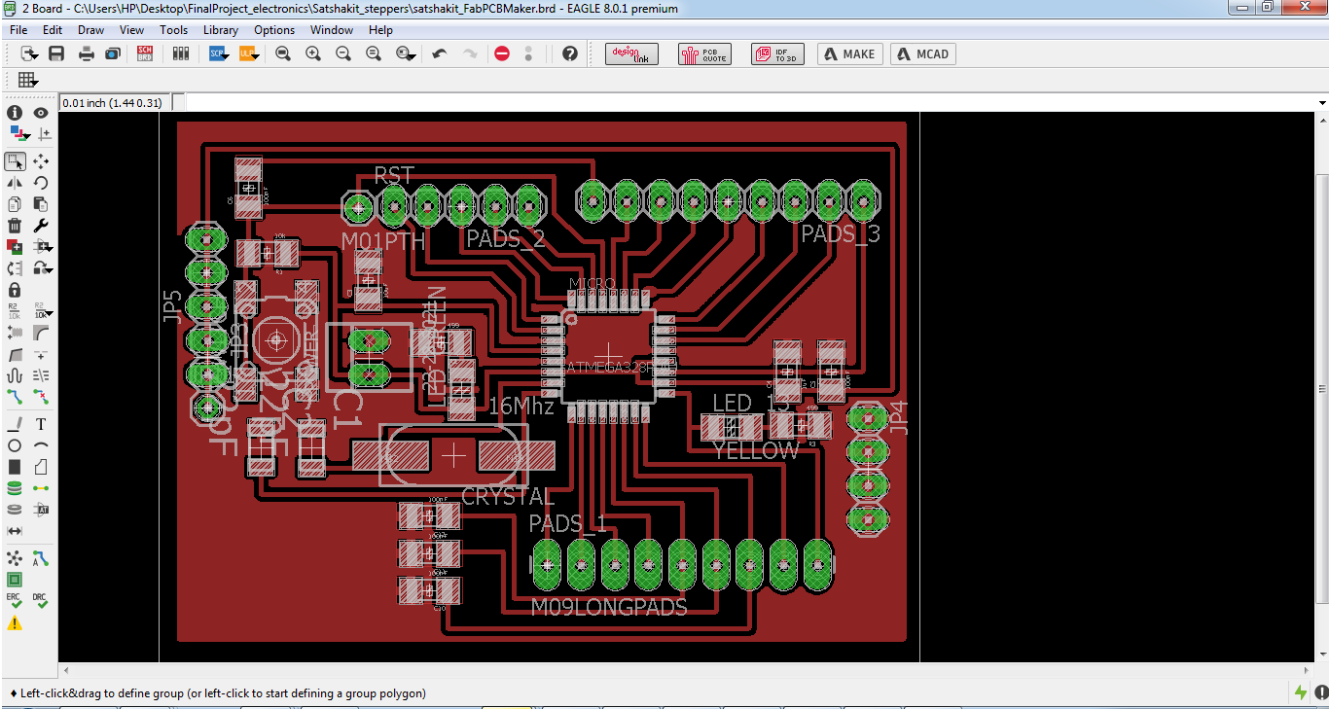
Task: Select the green Via tool
Action: coord(15,488)
